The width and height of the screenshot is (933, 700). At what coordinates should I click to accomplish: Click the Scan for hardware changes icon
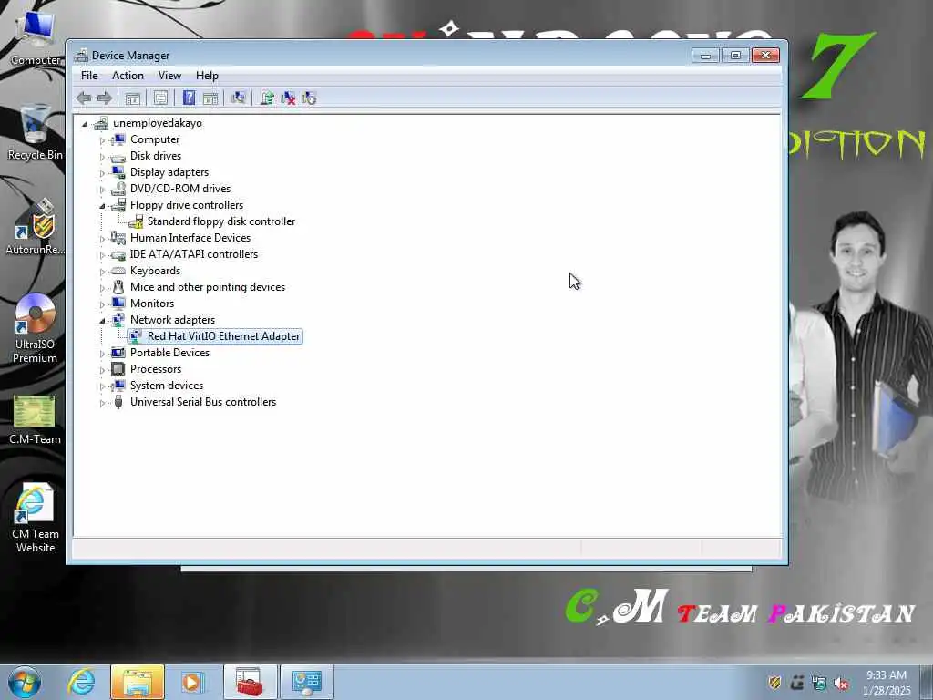coord(239,98)
